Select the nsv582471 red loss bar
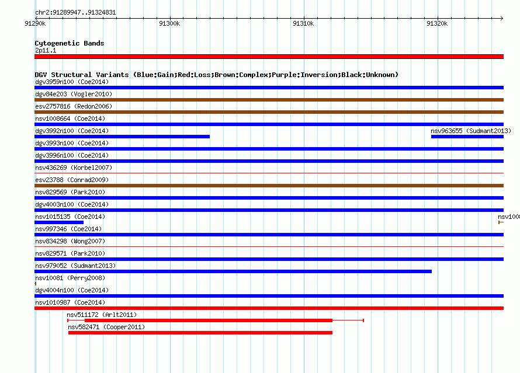520x373 pixels. (200, 333)
